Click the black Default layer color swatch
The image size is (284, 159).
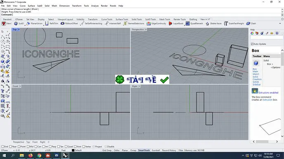[x=73, y=150]
